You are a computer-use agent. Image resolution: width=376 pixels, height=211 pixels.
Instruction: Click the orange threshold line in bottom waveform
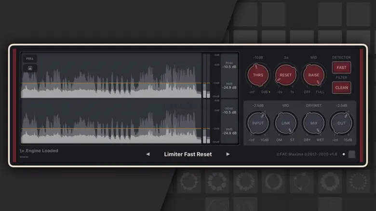pos(111,128)
